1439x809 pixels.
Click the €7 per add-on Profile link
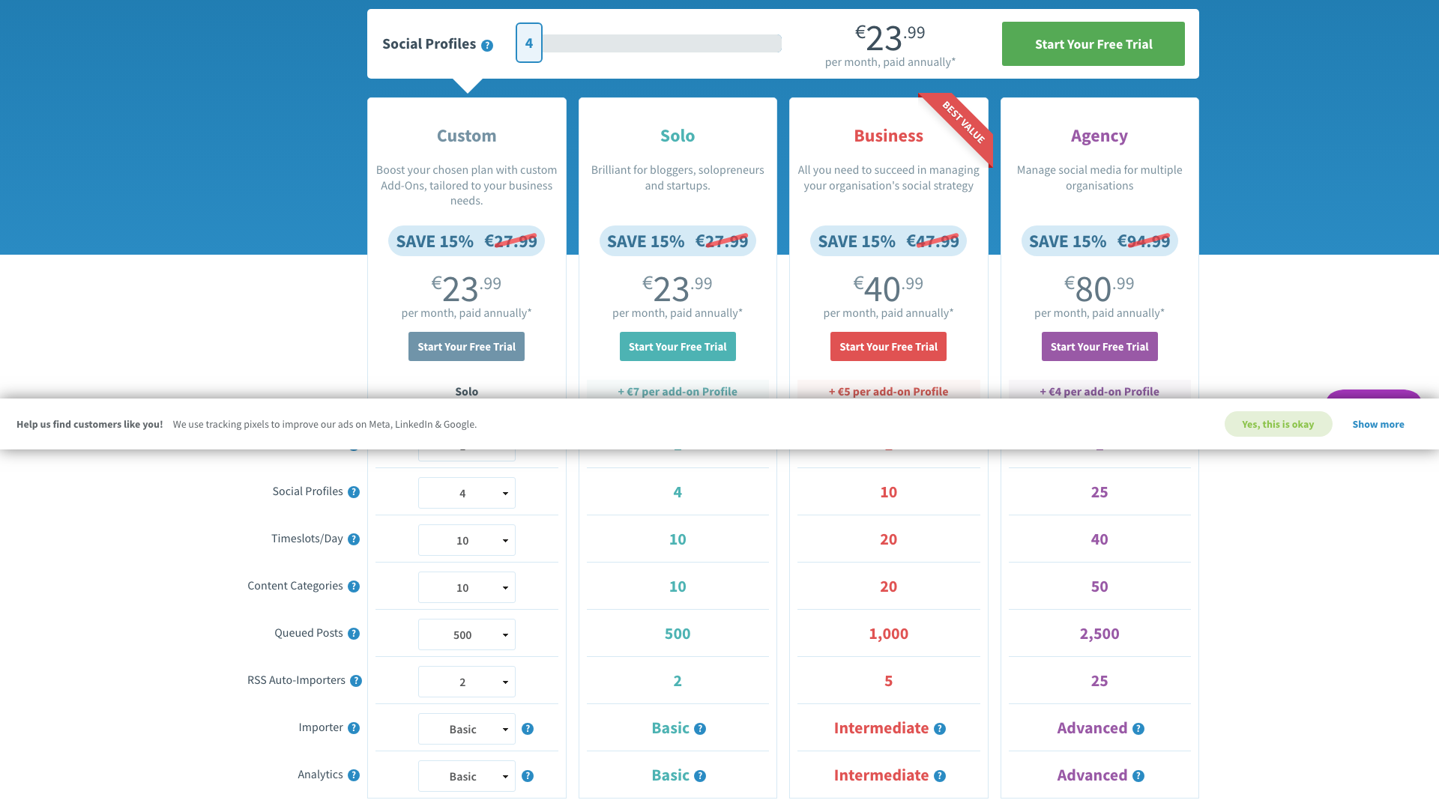tap(677, 391)
